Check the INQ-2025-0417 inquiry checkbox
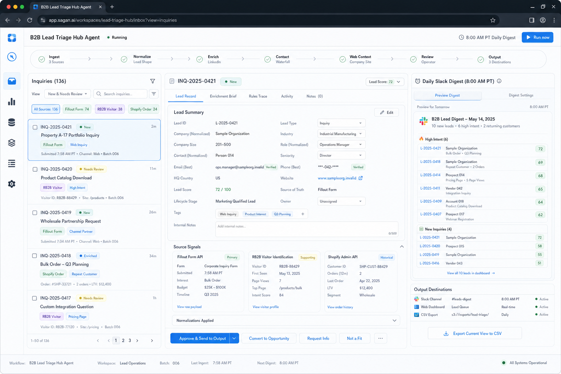The width and height of the screenshot is (561, 374). click(x=34, y=298)
